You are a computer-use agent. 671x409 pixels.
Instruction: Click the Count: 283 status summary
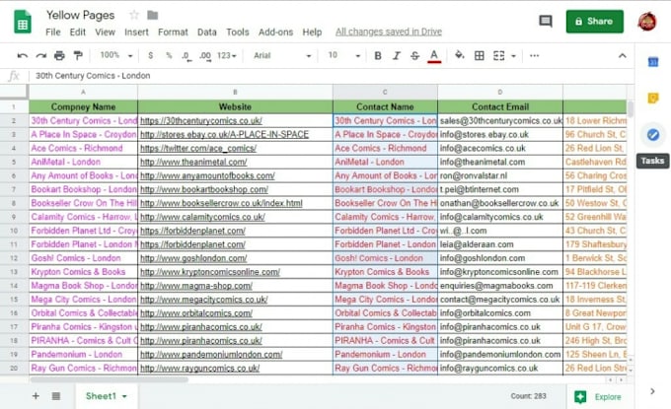pyautogui.click(x=528, y=396)
